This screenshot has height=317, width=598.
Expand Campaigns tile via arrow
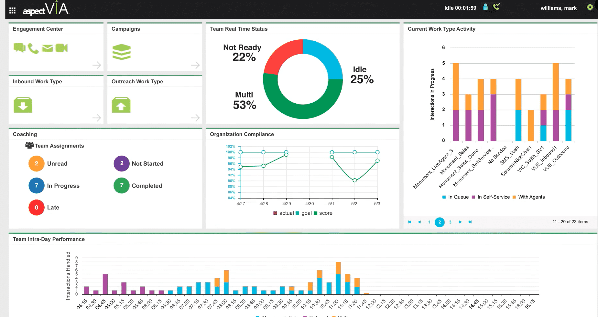pos(195,65)
